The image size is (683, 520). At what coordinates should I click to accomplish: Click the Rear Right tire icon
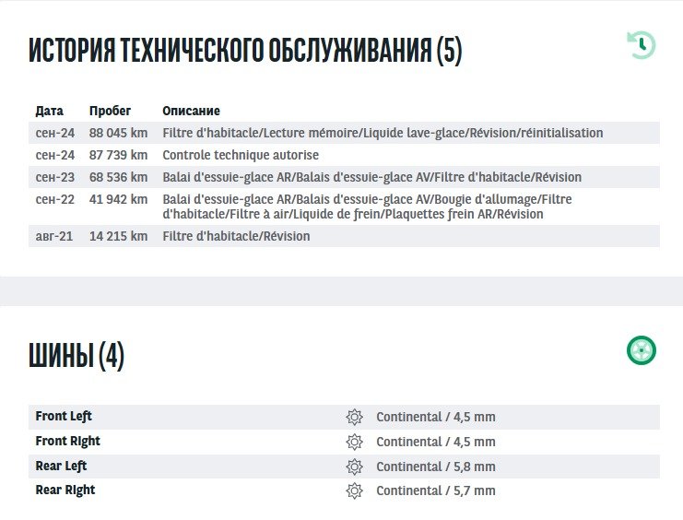354,490
